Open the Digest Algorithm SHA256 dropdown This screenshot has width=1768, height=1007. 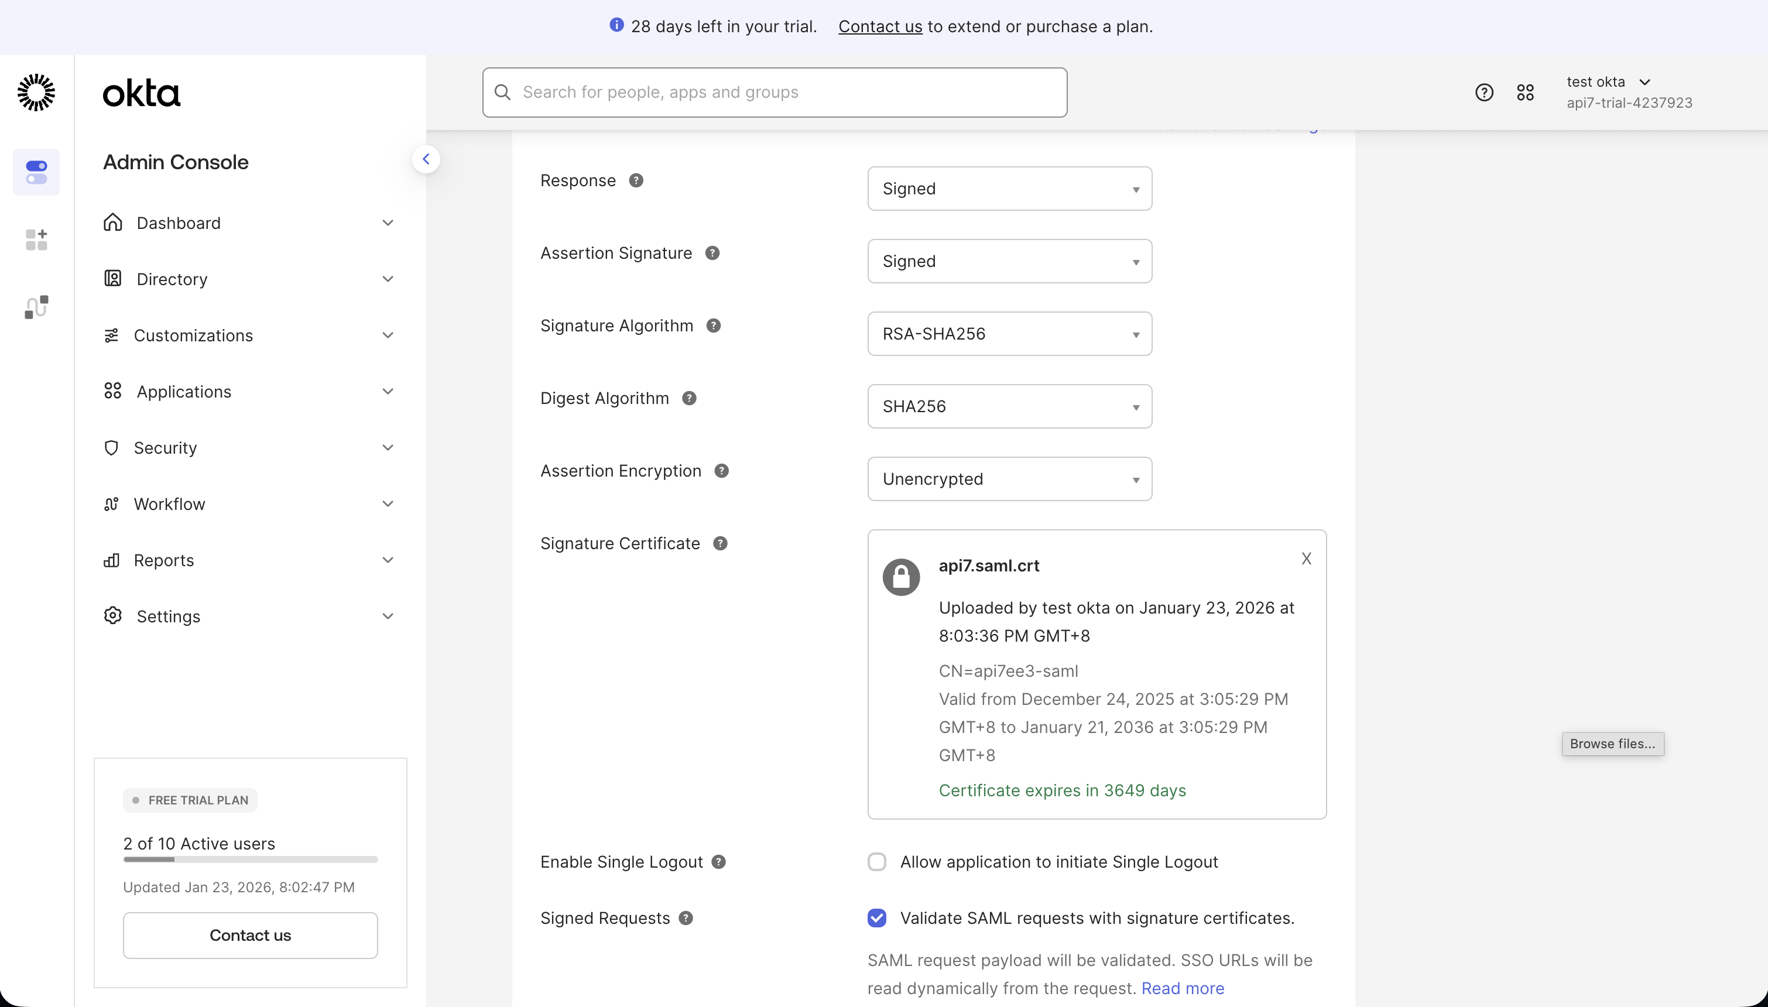coord(1009,406)
